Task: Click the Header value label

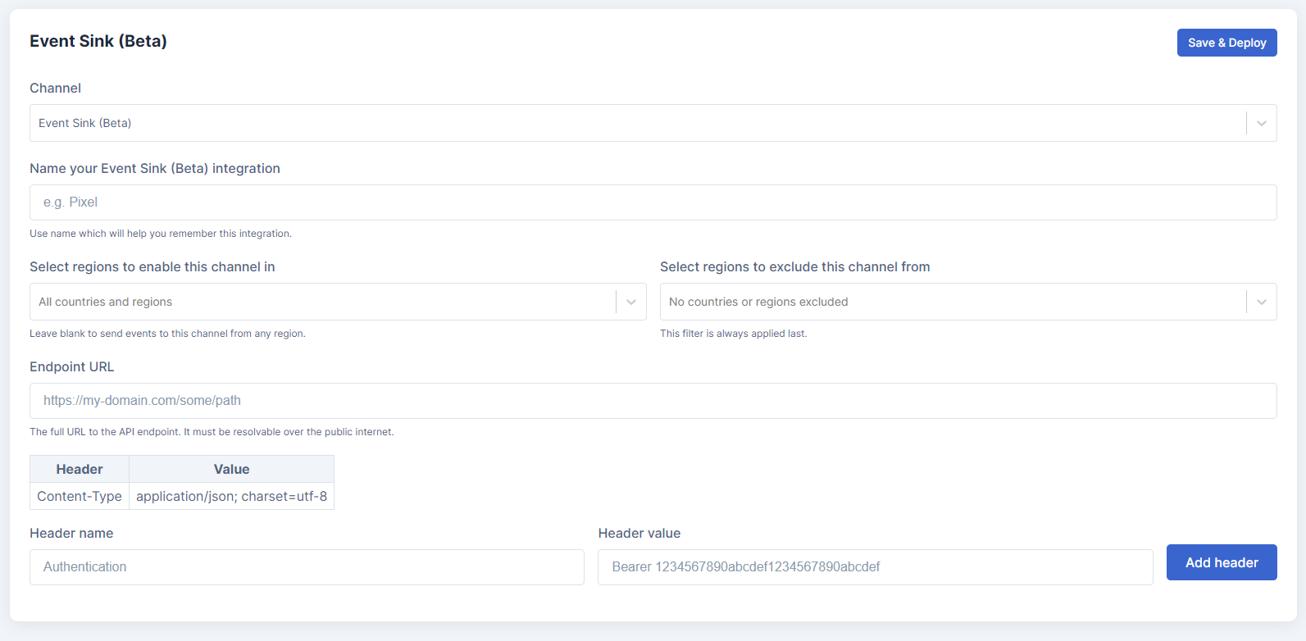Action: click(639, 533)
